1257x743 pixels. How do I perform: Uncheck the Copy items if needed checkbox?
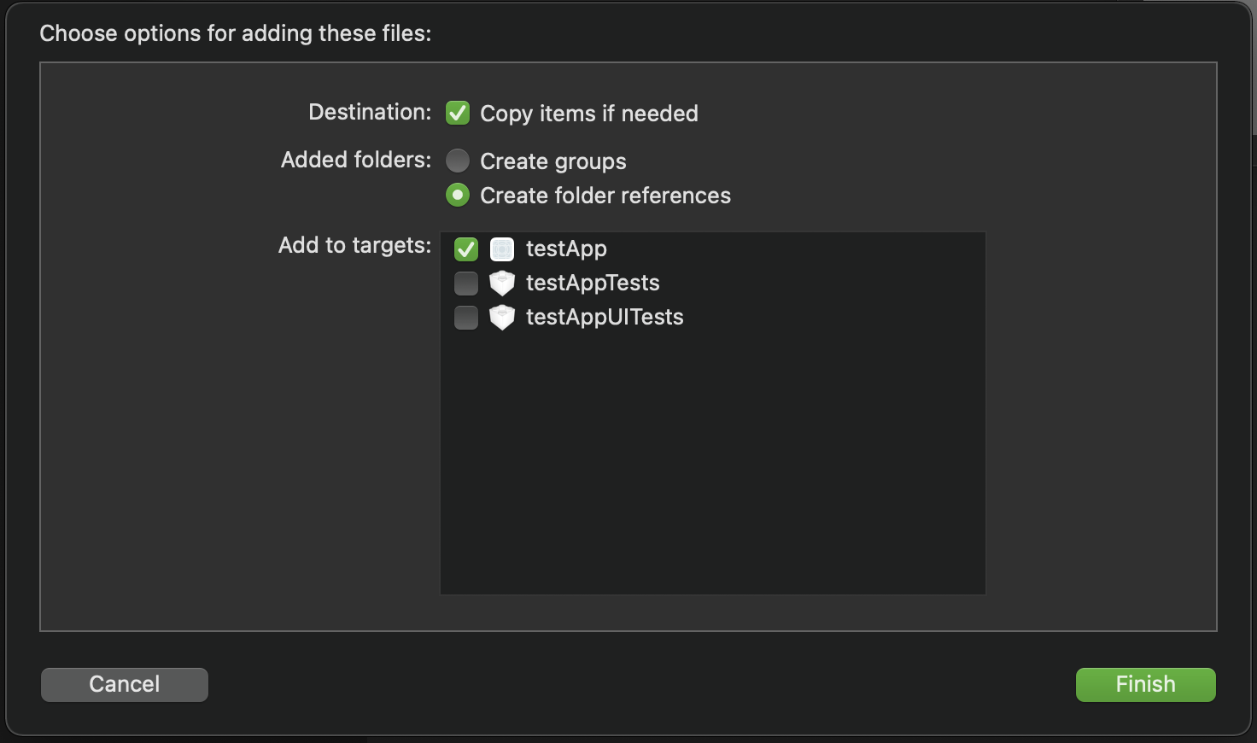click(458, 113)
